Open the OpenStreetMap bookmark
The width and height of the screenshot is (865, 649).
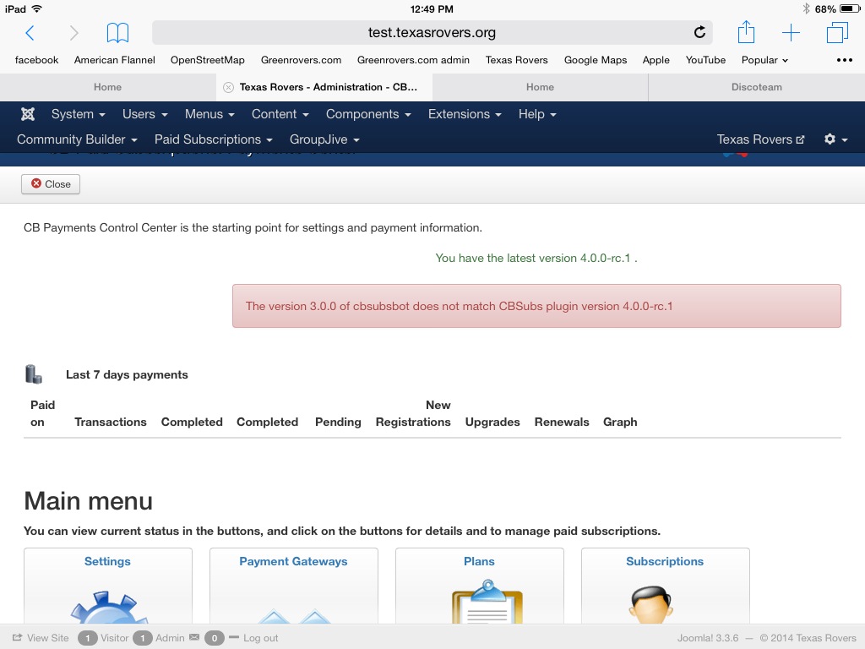(x=208, y=60)
